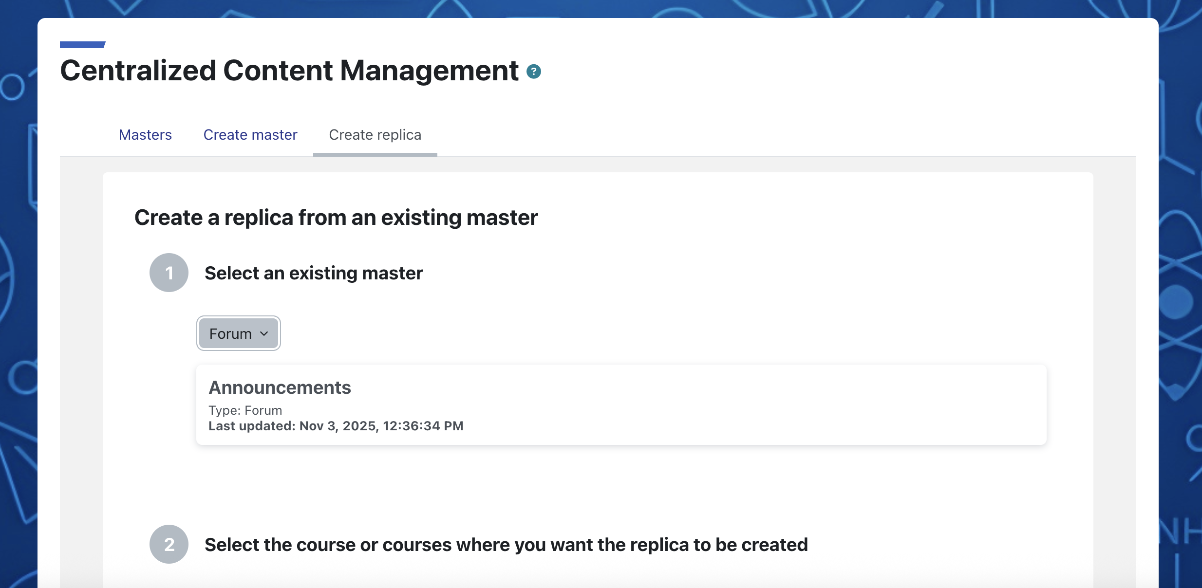Click the Last updated timestamp line

coord(336,426)
